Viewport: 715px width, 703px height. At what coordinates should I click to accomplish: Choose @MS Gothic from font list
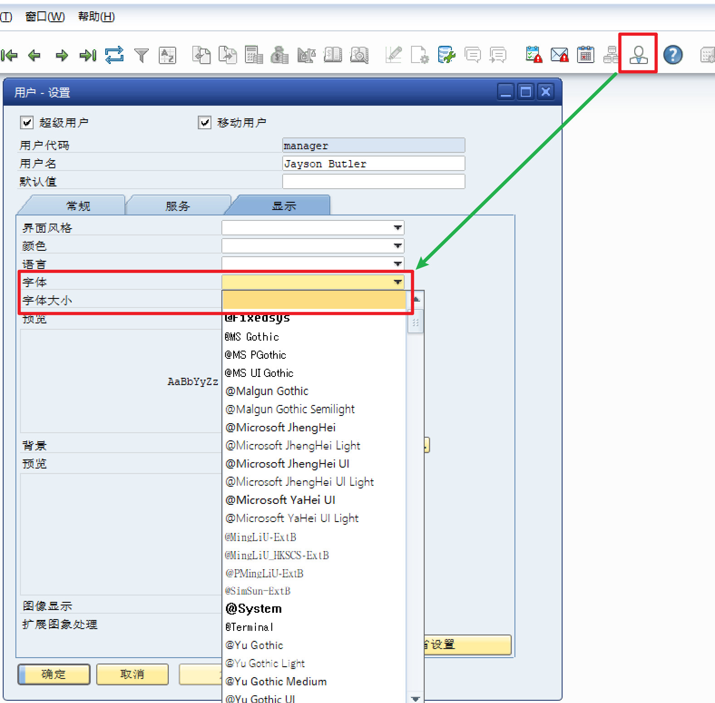pyautogui.click(x=313, y=337)
